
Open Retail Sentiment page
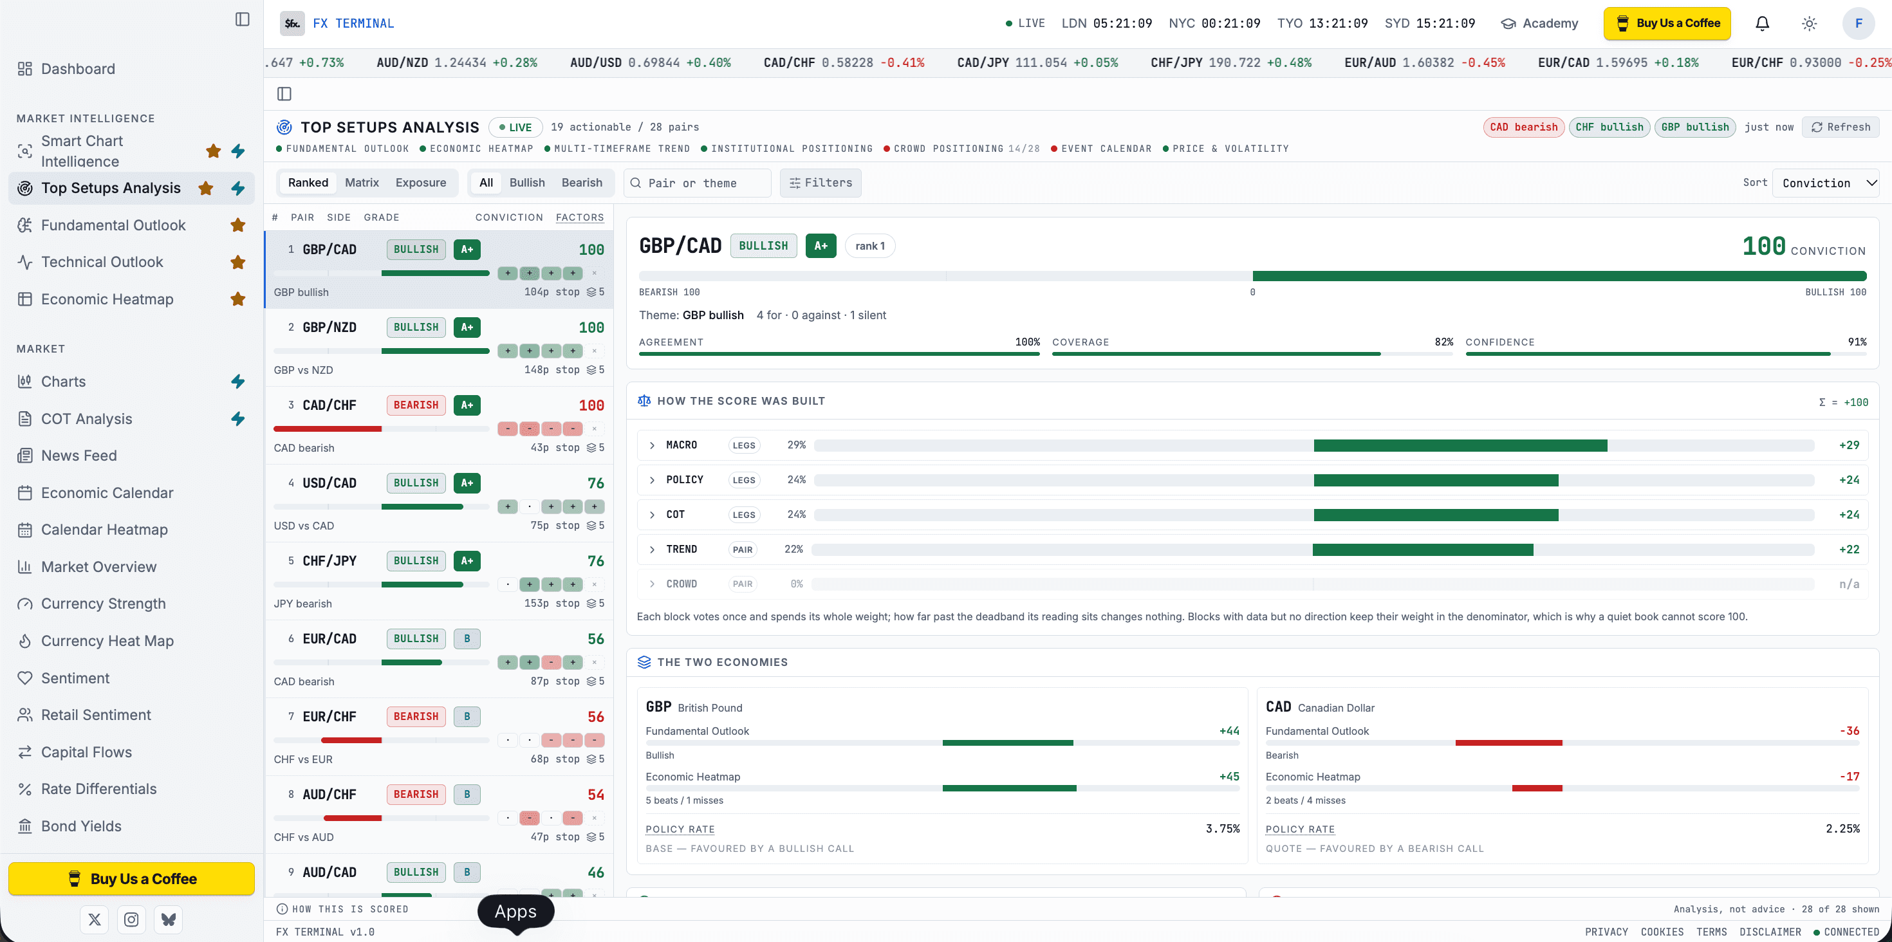[95, 715]
